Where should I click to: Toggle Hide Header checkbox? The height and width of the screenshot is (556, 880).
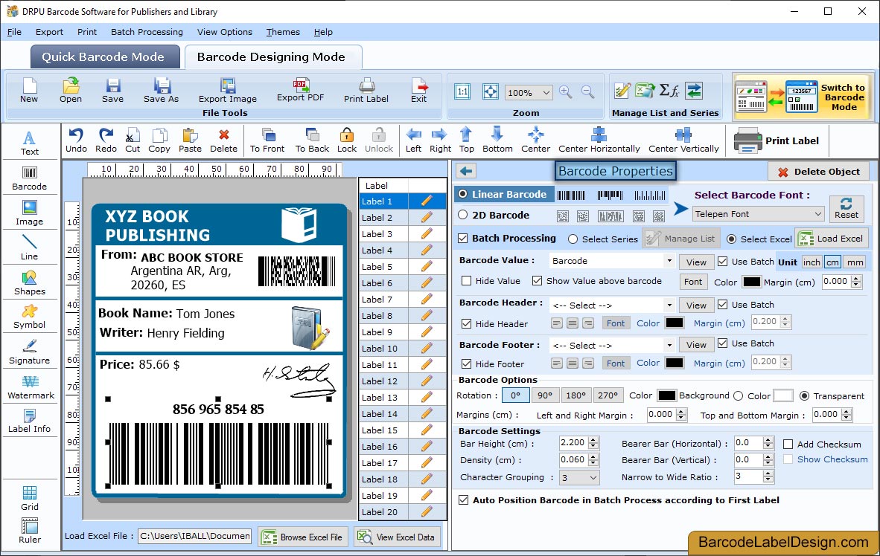pyautogui.click(x=466, y=324)
